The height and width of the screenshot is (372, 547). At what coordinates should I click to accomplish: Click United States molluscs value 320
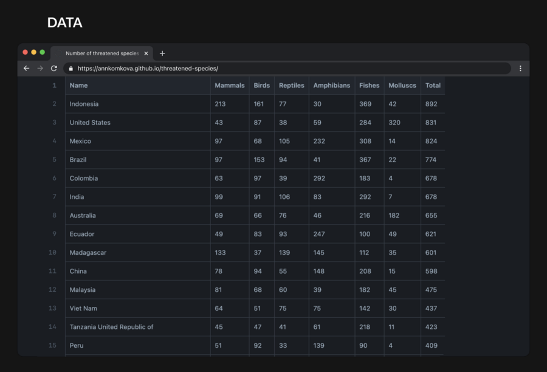[x=394, y=123]
